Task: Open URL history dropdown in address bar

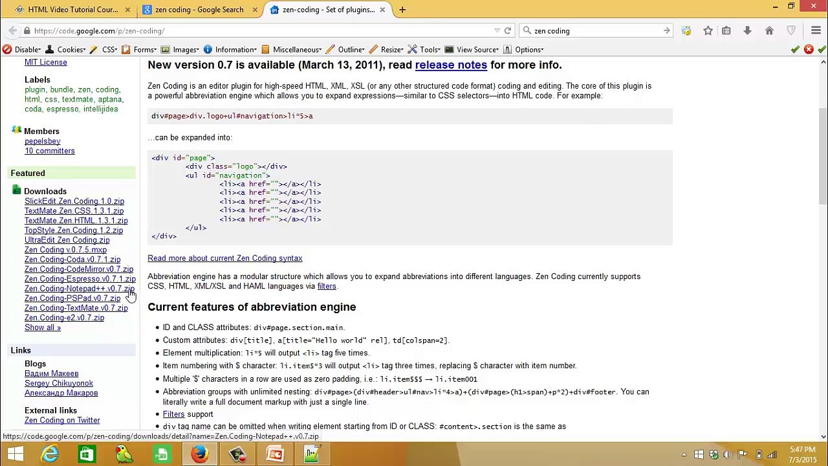Action: point(497,30)
